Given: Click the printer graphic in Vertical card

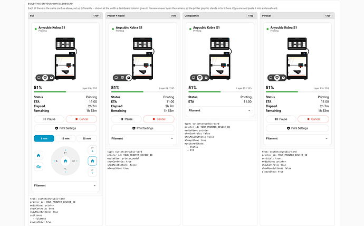Looking at the screenshot, I should 298,59.
